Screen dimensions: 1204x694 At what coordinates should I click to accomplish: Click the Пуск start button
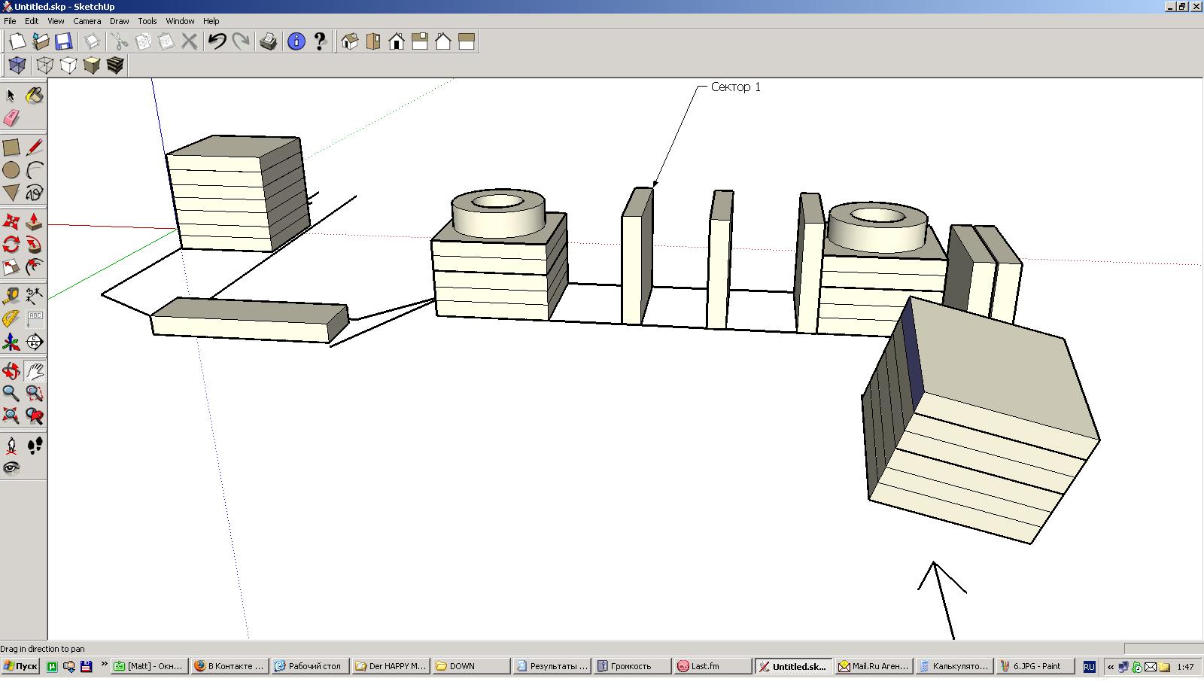tap(20, 666)
